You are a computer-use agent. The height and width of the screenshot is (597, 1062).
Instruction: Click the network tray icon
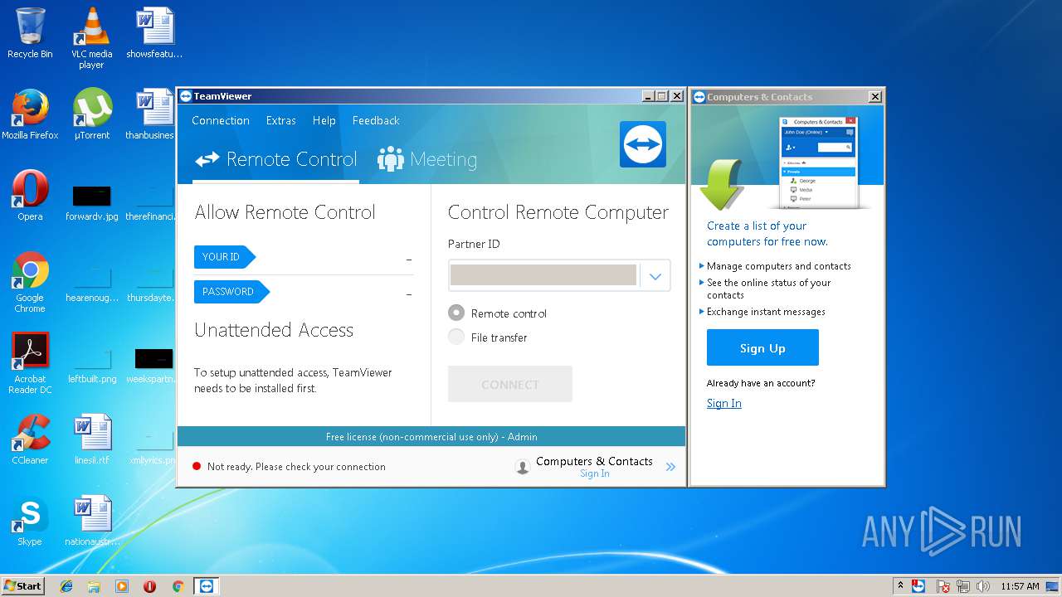963,586
